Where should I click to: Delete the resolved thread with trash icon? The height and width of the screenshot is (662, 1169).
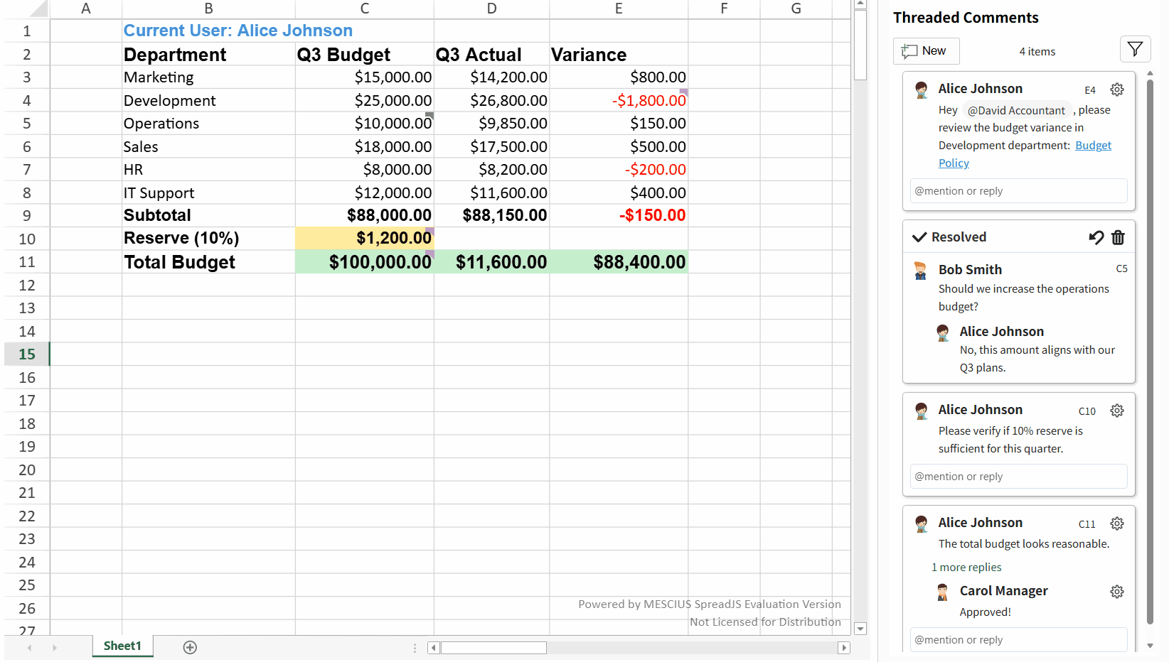[x=1119, y=237]
